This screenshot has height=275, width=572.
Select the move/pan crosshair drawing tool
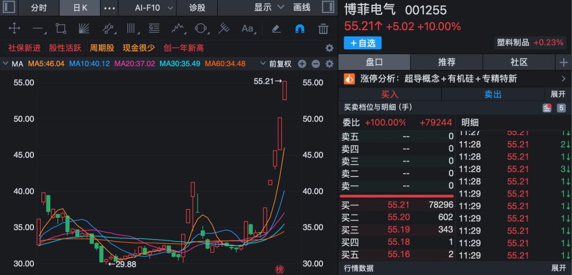click(x=14, y=29)
